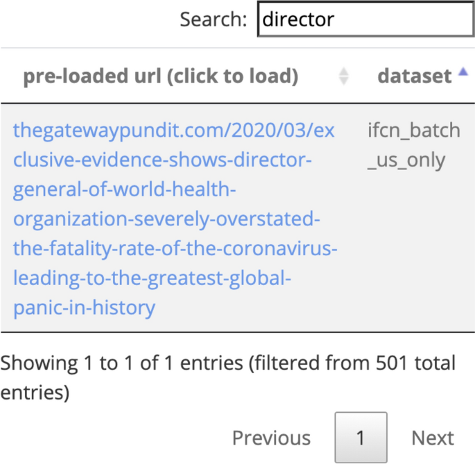
Task: Go to the Next page
Action: 433,438
